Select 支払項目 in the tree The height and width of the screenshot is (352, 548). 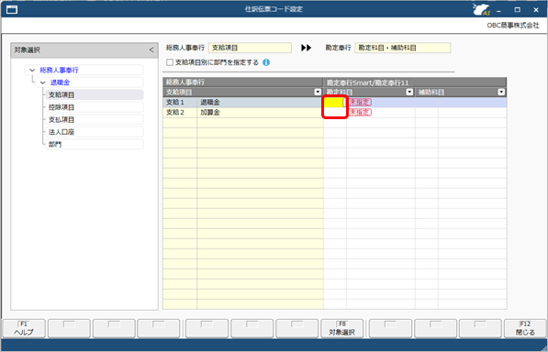95,120
